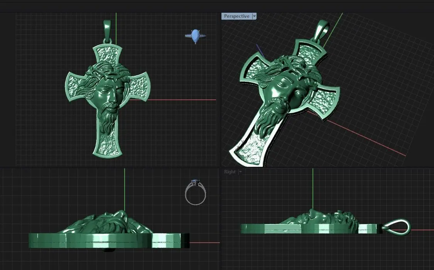Viewport: 434px width, 270px height.
Task: Click the Perspective viewport title label
Action: (x=236, y=16)
